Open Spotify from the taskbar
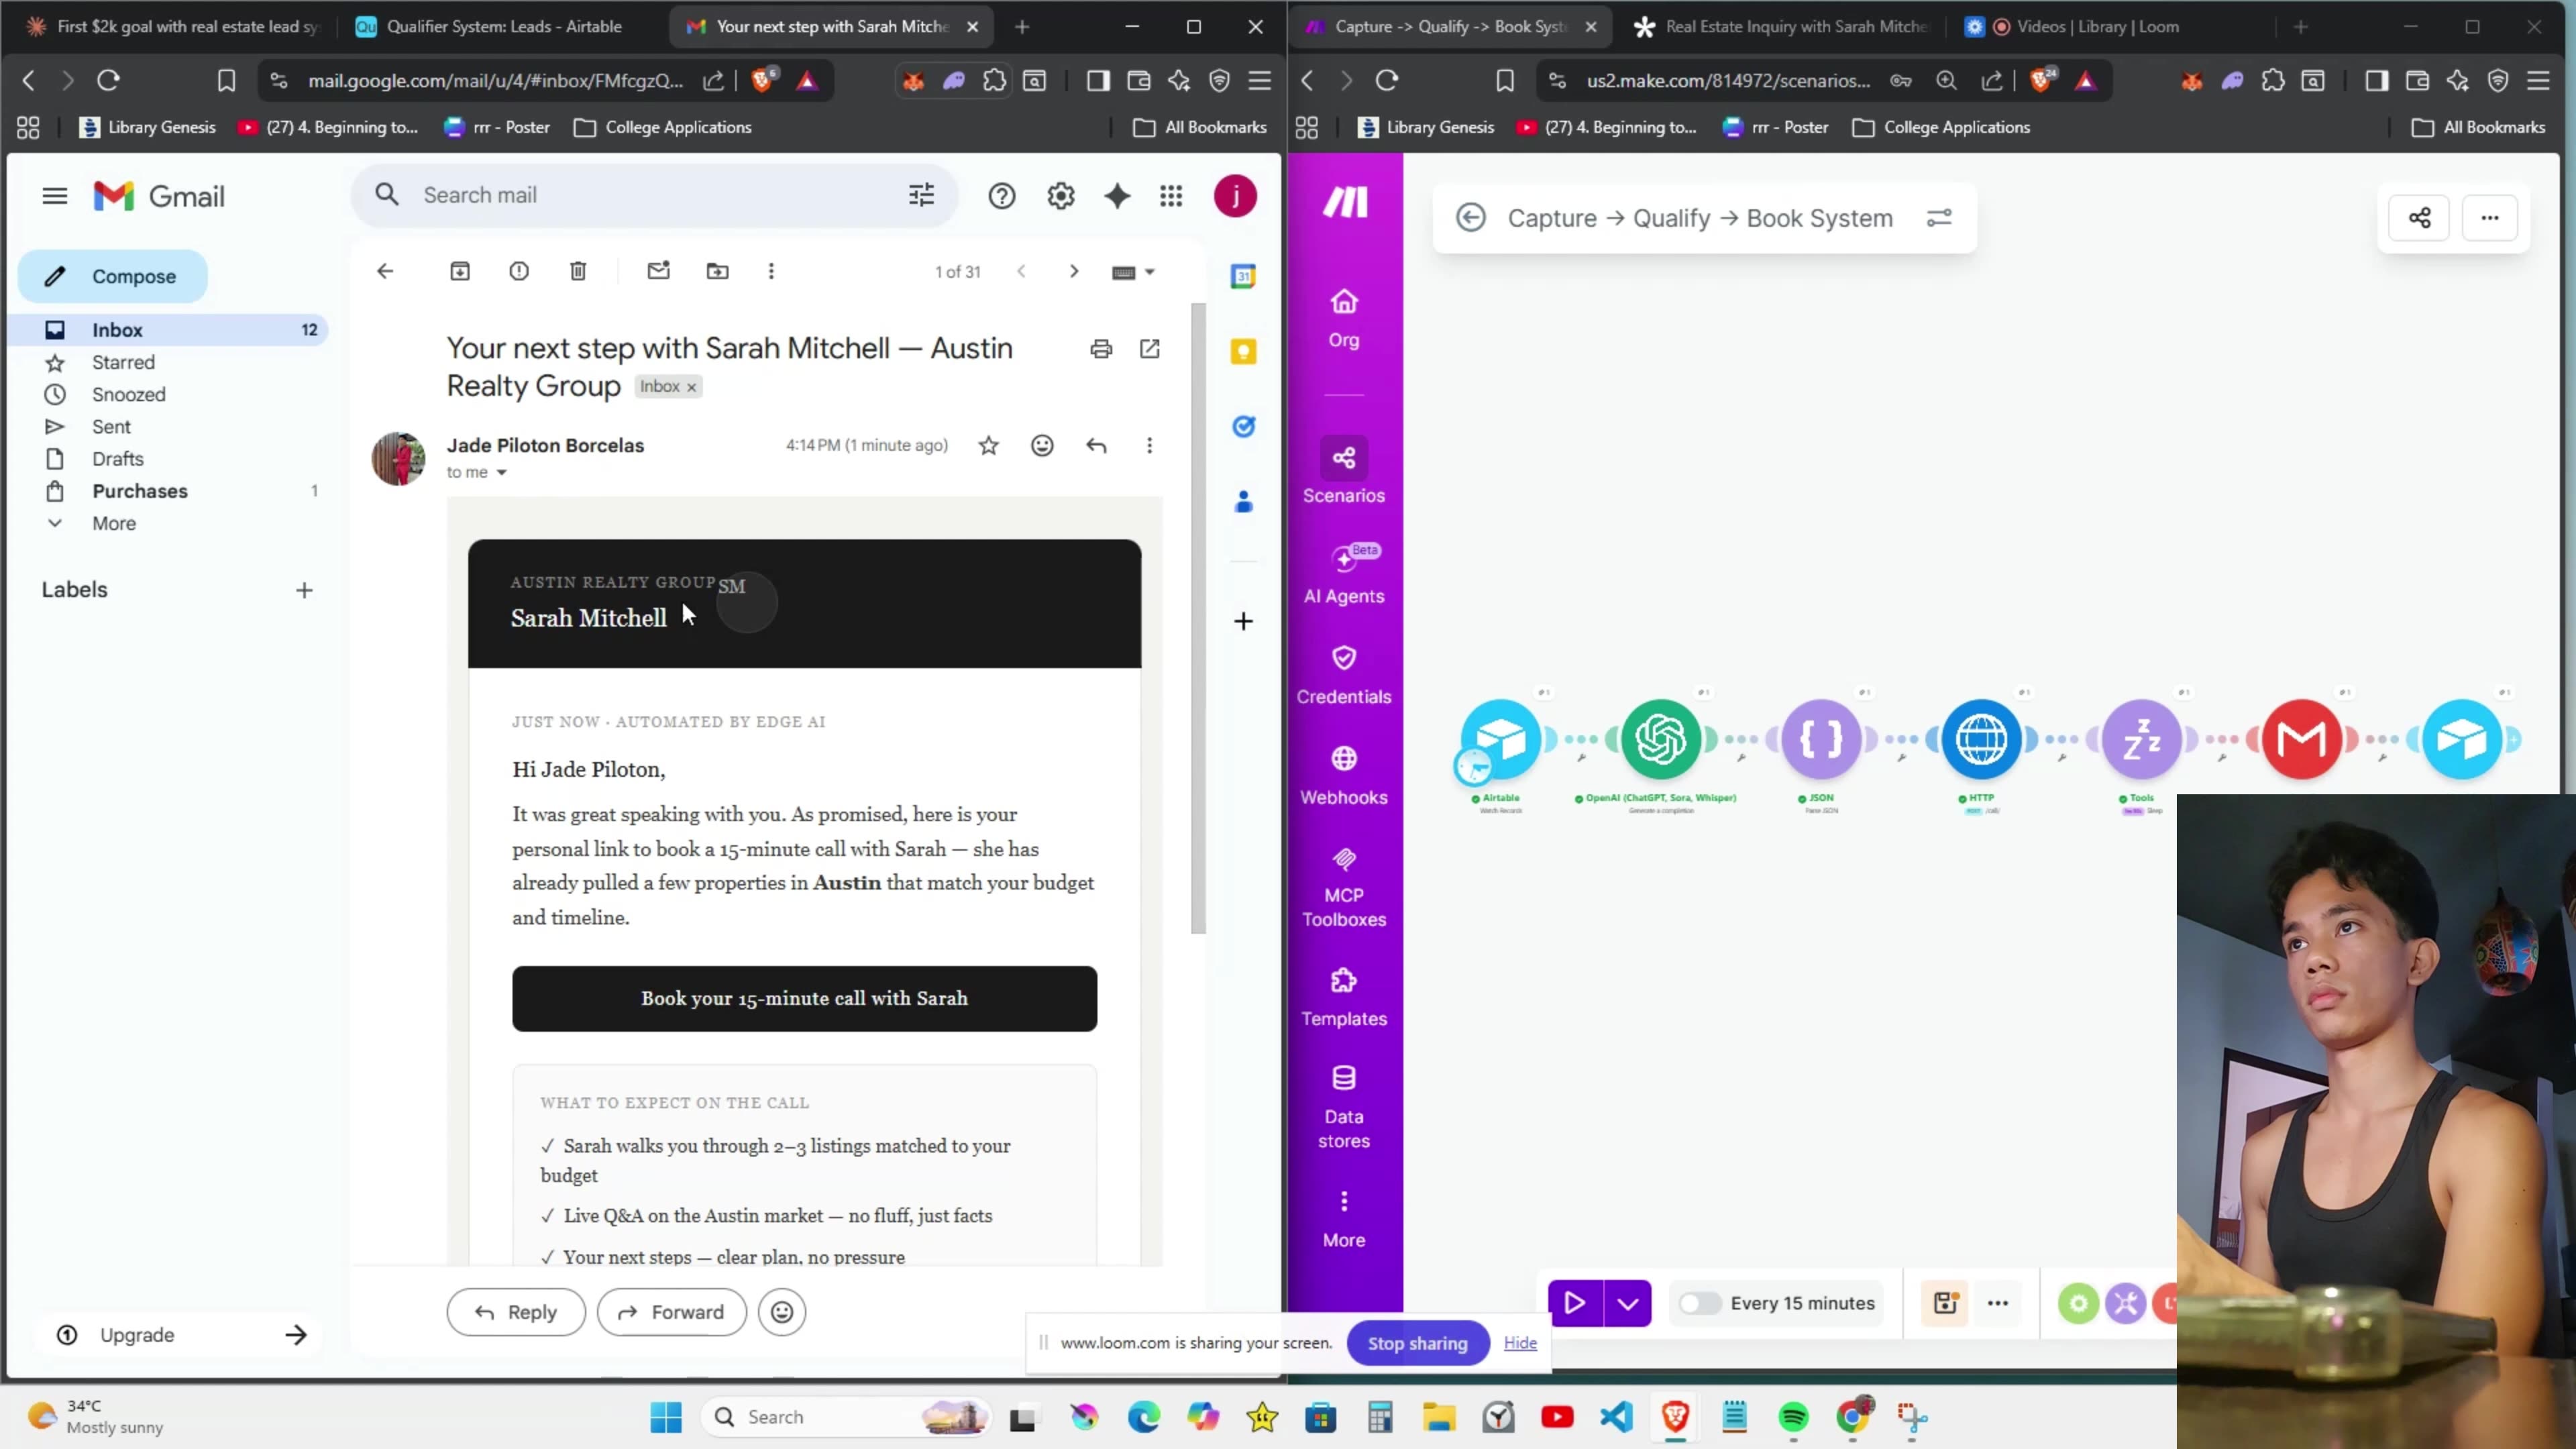Viewport: 2576px width, 1449px height. (x=1794, y=1417)
